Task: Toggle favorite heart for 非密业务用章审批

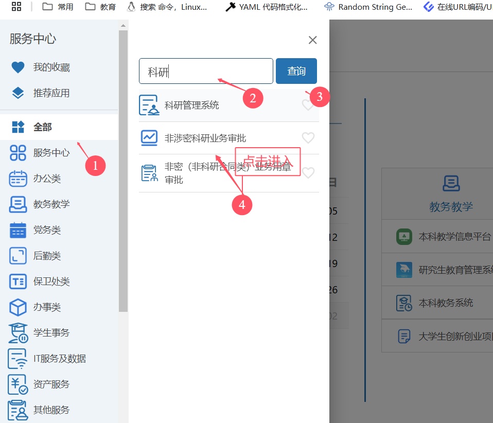Action: [308, 173]
